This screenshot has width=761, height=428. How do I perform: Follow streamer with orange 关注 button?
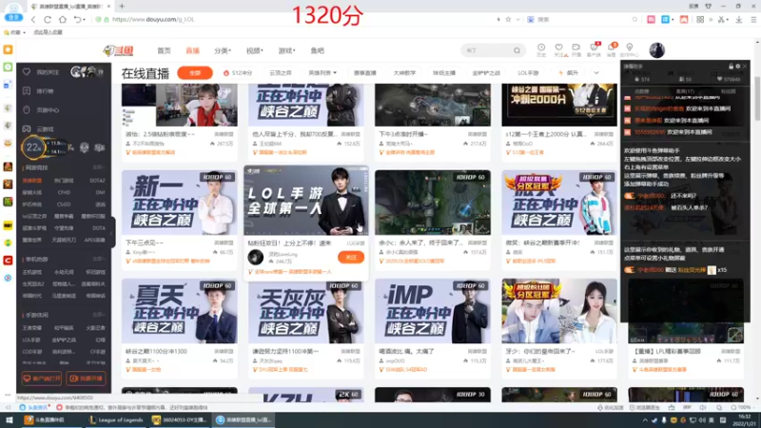tap(351, 257)
